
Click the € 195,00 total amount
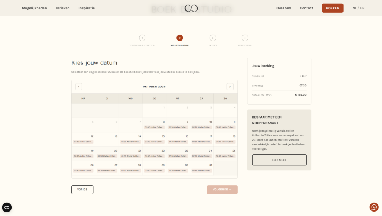pyautogui.click(x=301, y=95)
